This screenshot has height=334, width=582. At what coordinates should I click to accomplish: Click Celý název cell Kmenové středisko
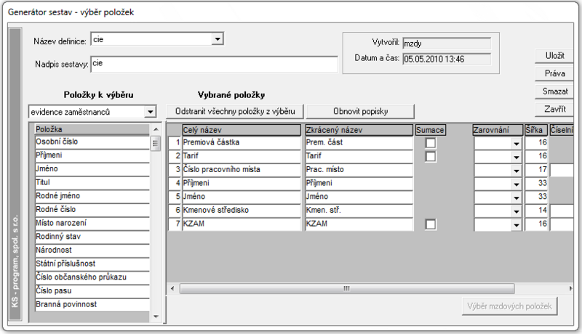point(242,211)
